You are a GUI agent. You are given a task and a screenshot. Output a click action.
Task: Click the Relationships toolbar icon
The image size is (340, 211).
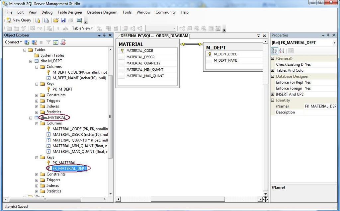182,29
